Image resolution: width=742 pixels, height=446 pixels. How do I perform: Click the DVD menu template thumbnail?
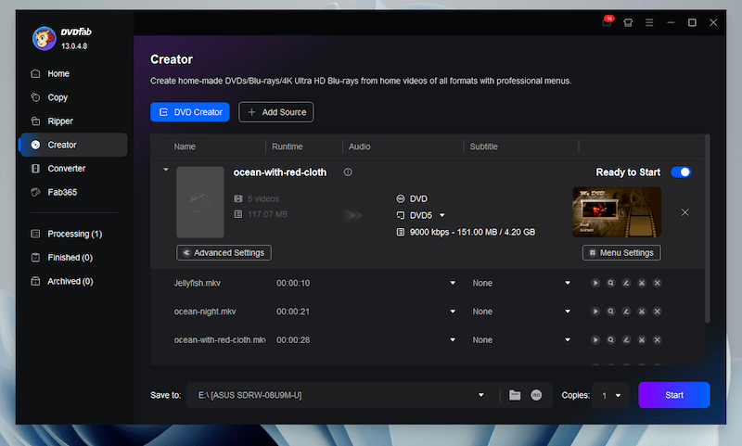pyautogui.click(x=617, y=211)
